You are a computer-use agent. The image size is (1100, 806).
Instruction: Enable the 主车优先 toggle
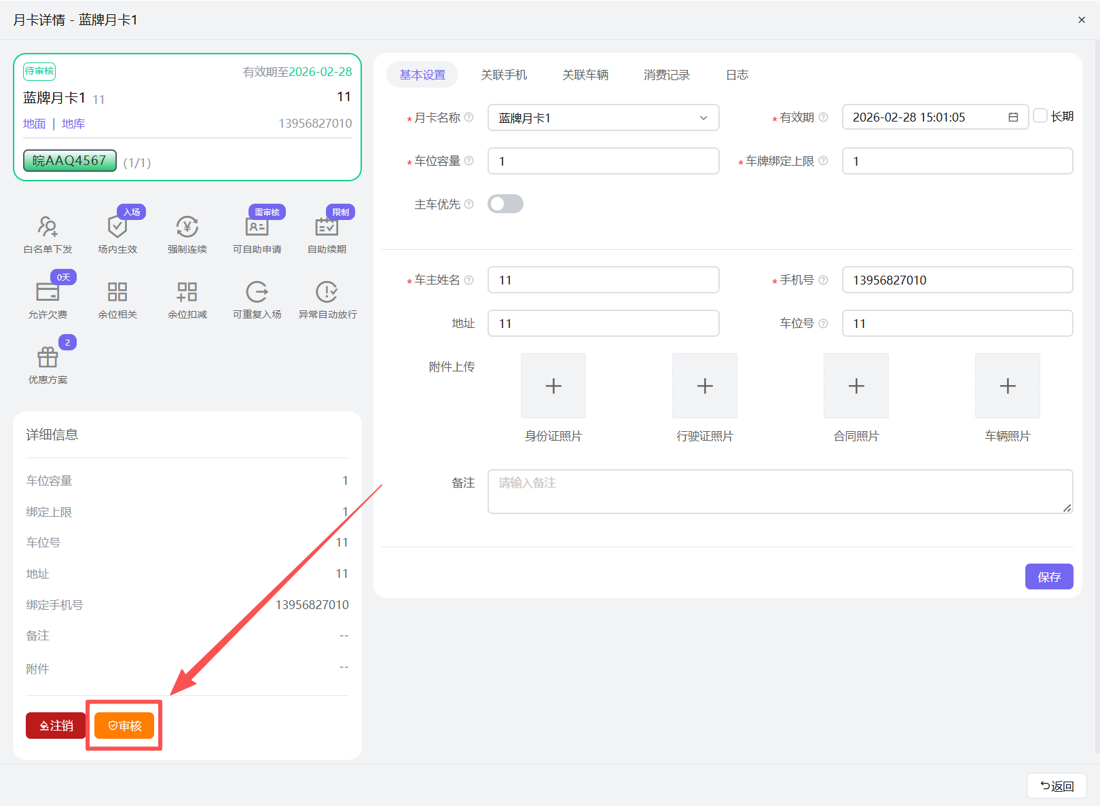[505, 203]
